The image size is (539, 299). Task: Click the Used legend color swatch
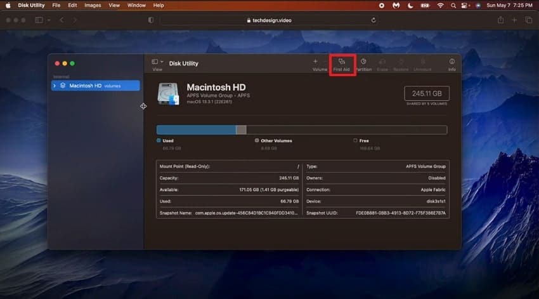point(159,140)
